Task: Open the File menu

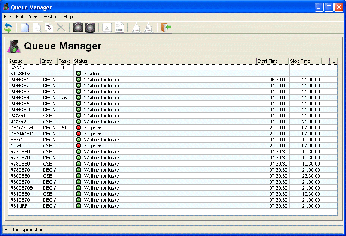Action: (x=7, y=17)
